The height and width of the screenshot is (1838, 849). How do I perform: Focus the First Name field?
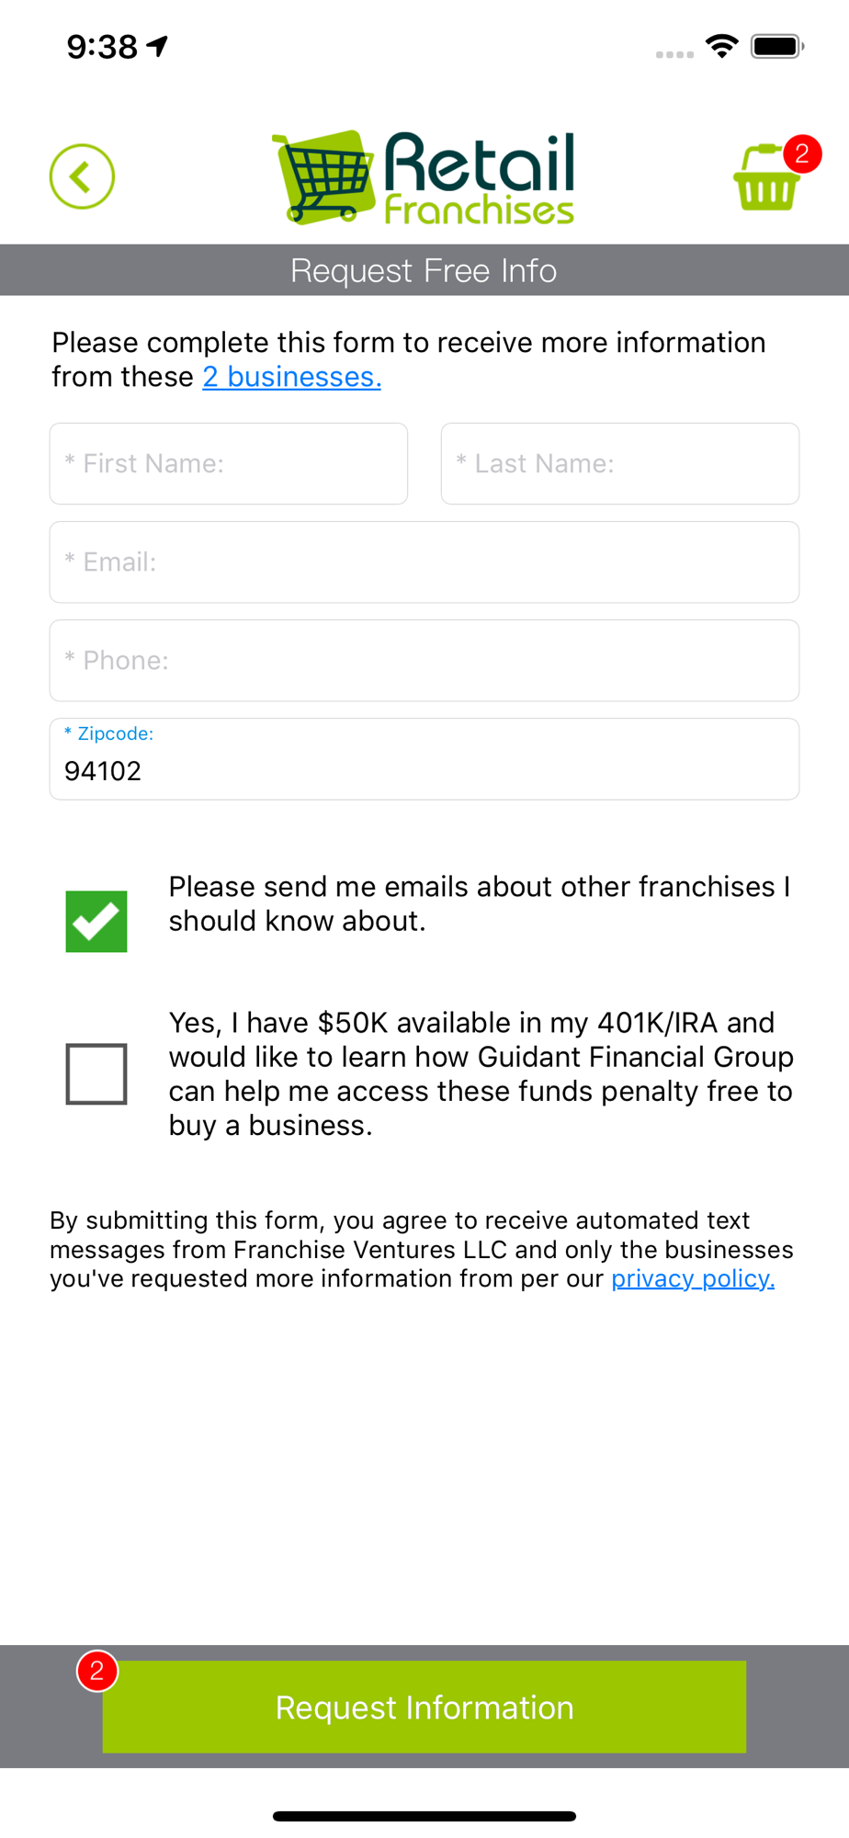click(x=229, y=463)
